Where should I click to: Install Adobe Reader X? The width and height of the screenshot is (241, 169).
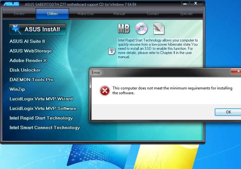coord(28,60)
